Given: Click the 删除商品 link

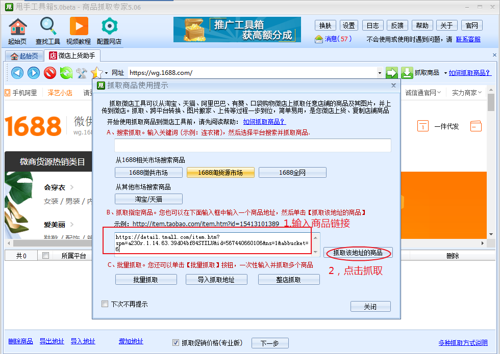Looking at the screenshot, I should (21, 341).
